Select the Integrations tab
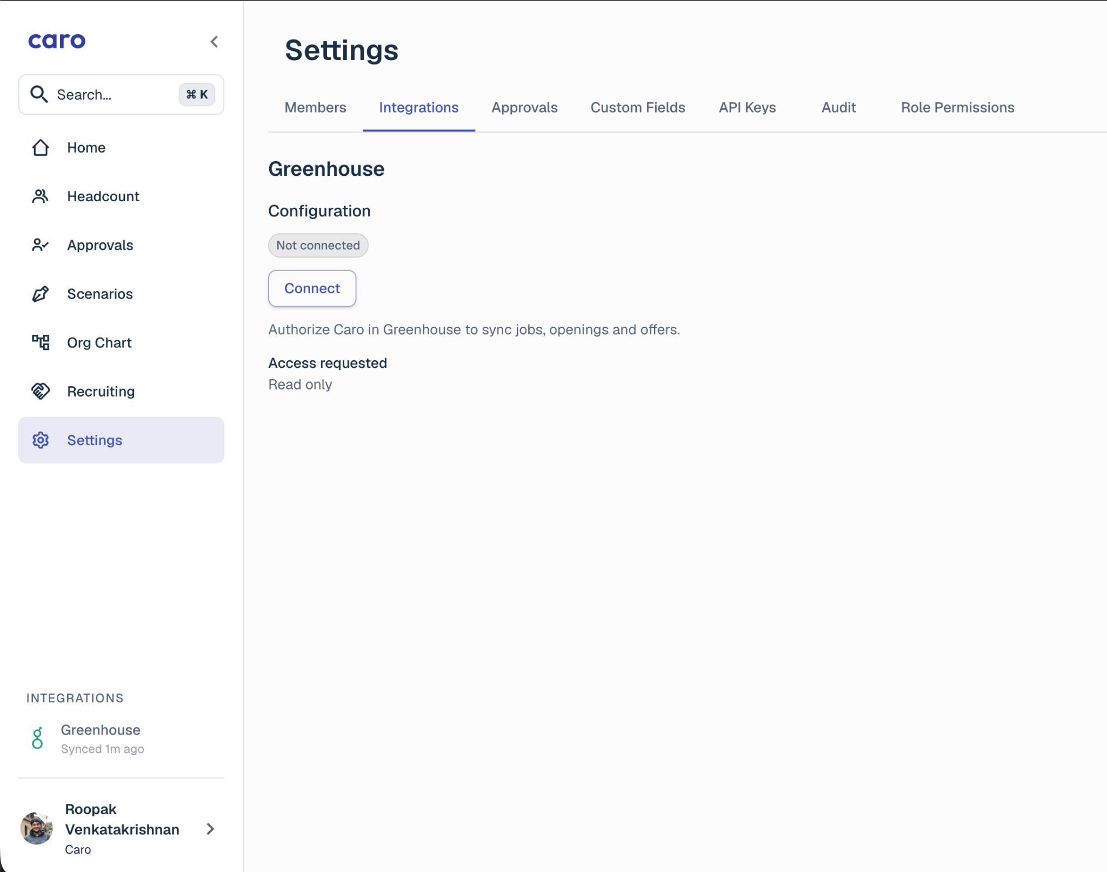1107x872 pixels. (x=419, y=108)
